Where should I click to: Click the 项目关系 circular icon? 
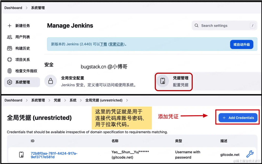9,60
